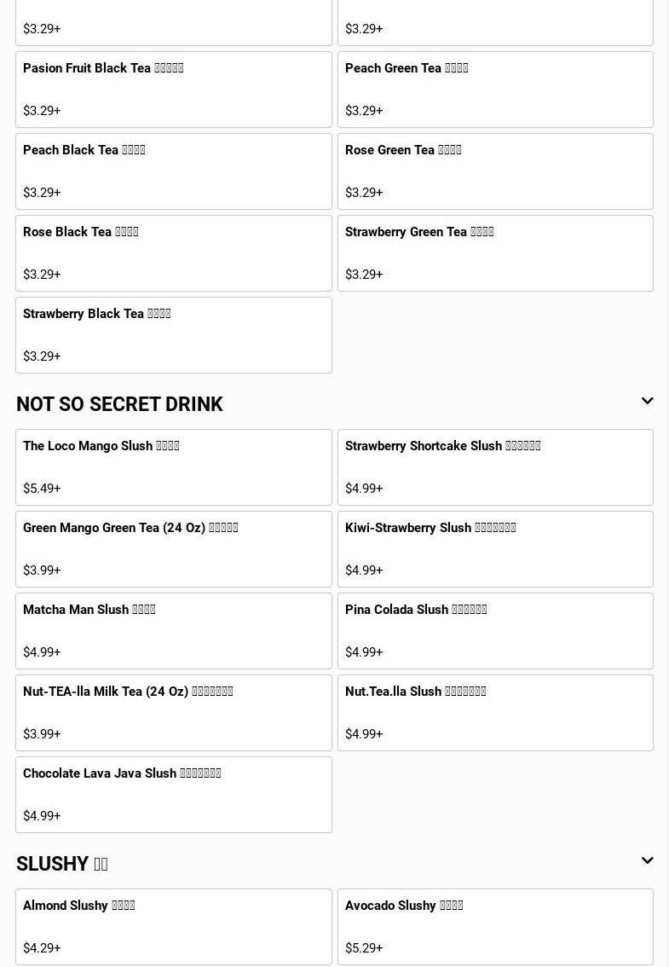Select Nut-TEA-lla Milk Tea (24 Oz)
The width and height of the screenshot is (669, 967).
coord(174,713)
